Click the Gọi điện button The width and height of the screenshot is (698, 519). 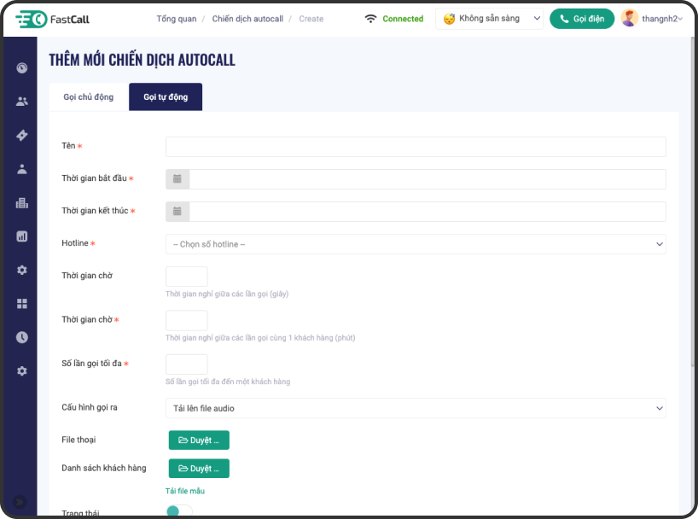pyautogui.click(x=582, y=18)
